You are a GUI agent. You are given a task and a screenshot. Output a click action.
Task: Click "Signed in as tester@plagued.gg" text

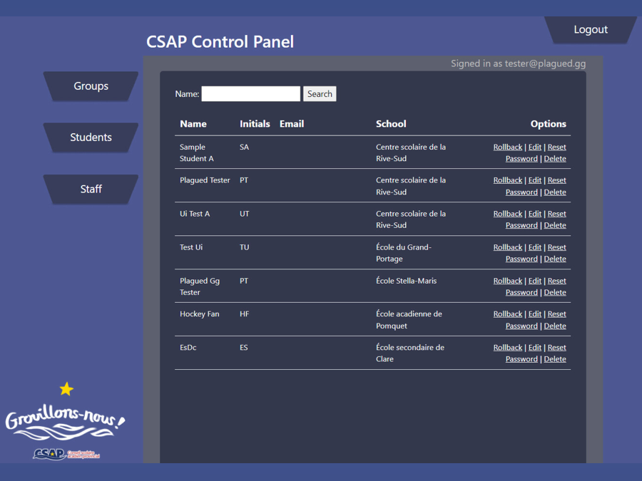pos(518,63)
